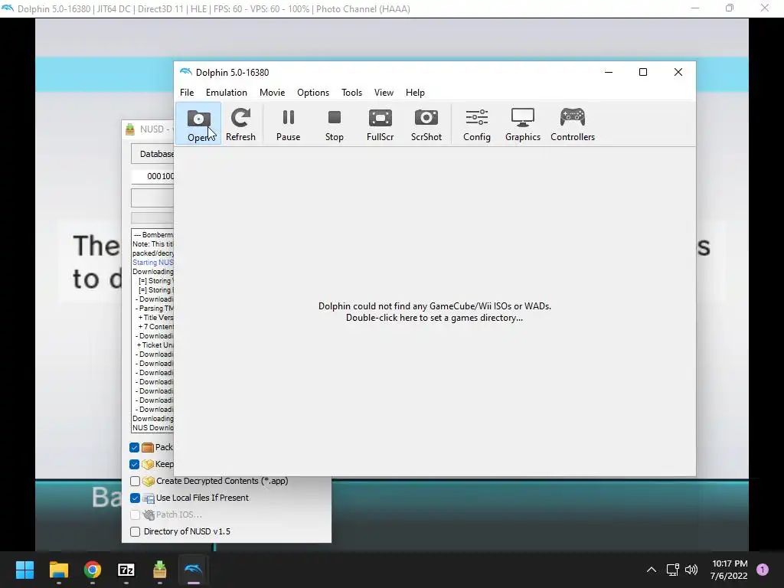The image size is (784, 588).
Task: Open Graphics settings in Dolphin
Action: [522, 125]
